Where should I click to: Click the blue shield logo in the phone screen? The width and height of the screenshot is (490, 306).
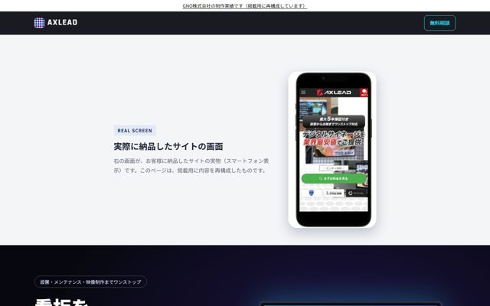tap(311, 194)
